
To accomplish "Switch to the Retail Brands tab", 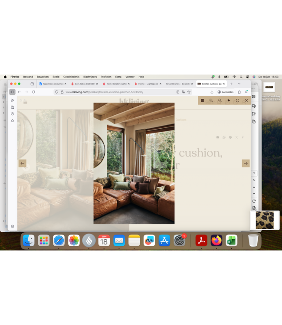I will tap(179, 84).
